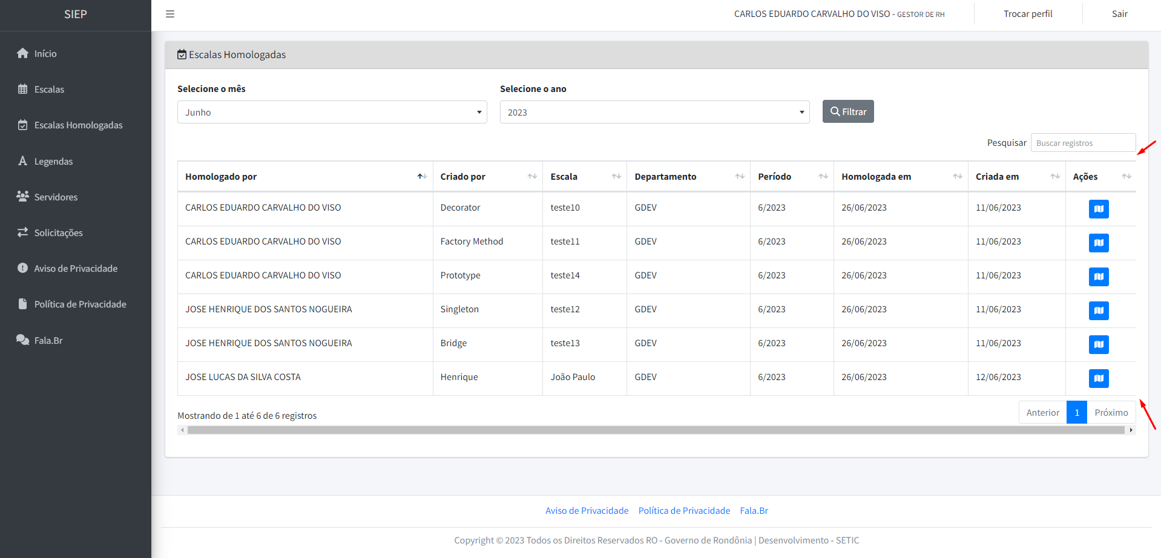Screen dimensions: 1161x558
Task: Sort by Escala column arrows
Action: coord(616,176)
